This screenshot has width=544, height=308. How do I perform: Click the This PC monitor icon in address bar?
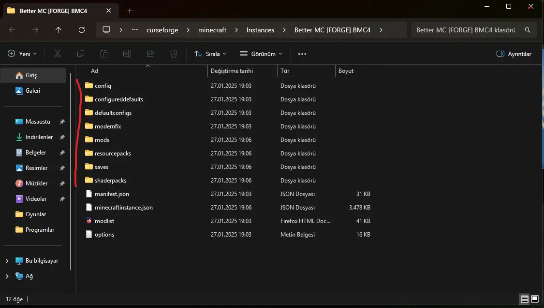[x=106, y=30]
